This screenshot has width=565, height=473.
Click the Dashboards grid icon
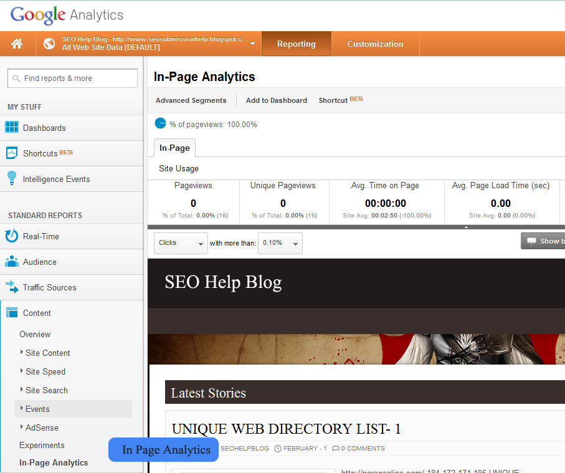[x=12, y=127]
